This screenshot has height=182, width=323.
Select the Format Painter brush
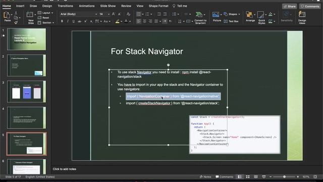[16, 22]
